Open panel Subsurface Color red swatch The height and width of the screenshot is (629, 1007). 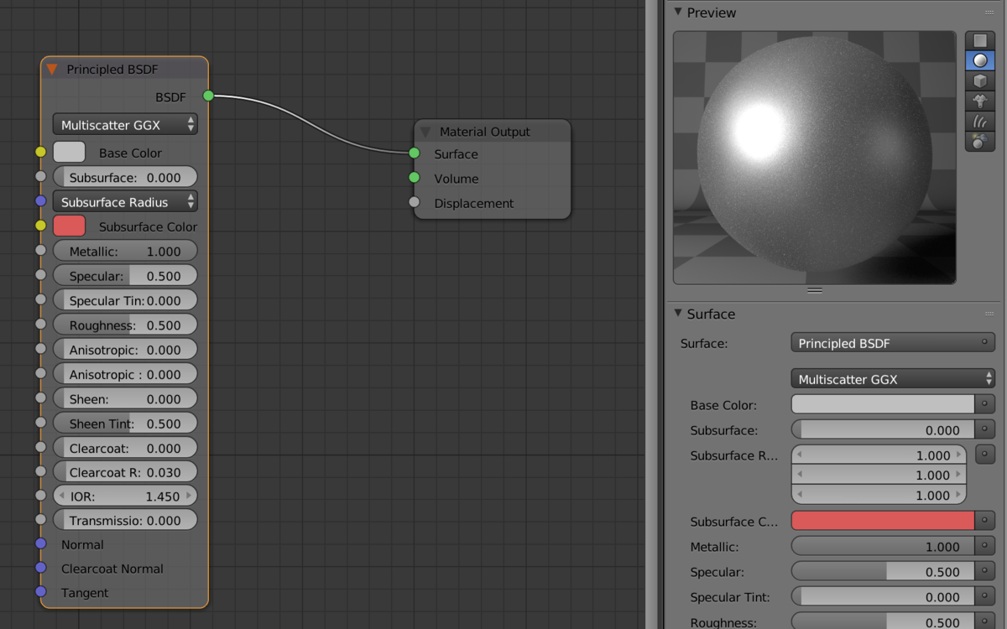(883, 521)
